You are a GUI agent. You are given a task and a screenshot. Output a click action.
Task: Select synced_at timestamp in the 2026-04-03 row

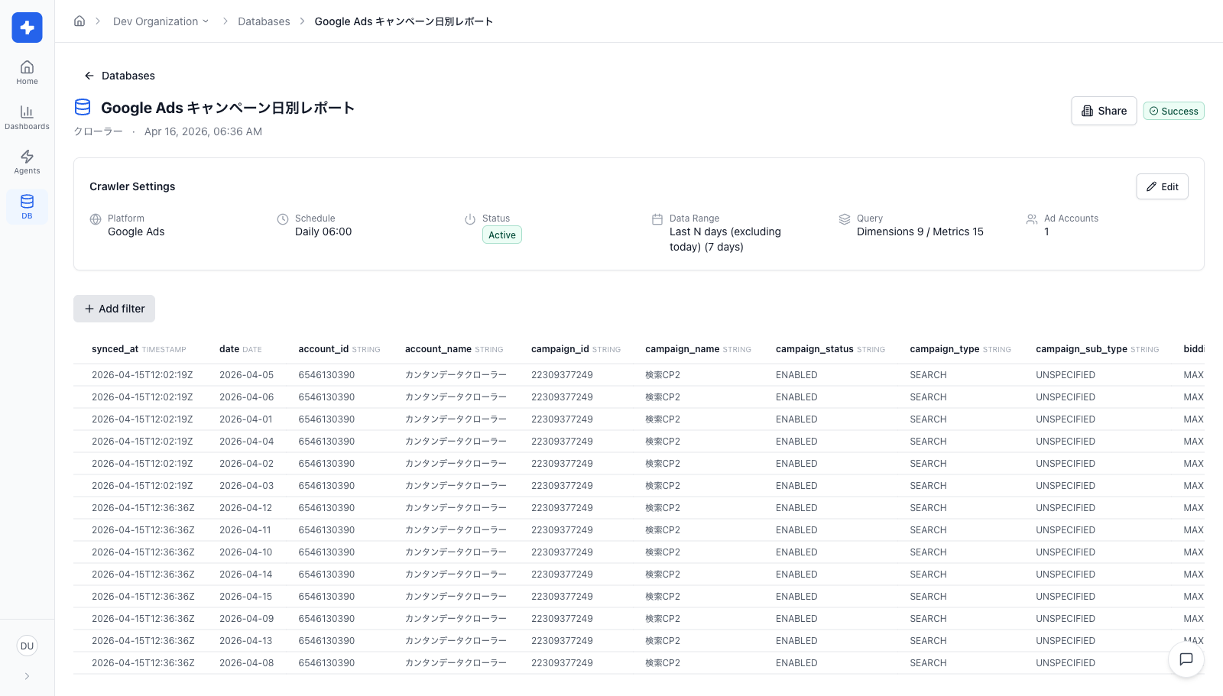(142, 486)
